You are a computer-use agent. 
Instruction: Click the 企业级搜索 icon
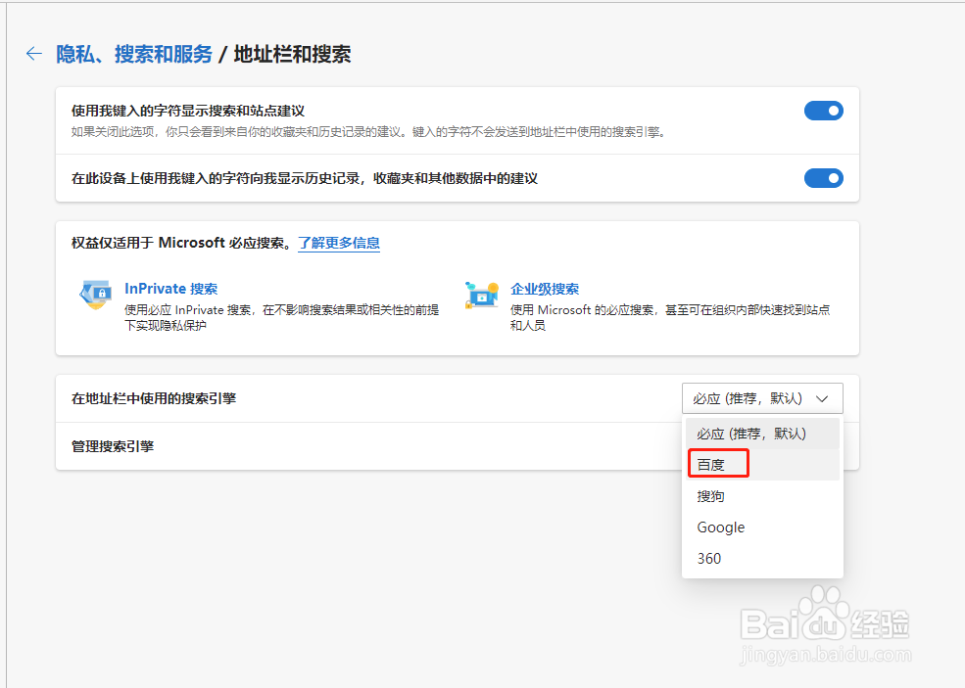pyautogui.click(x=481, y=295)
